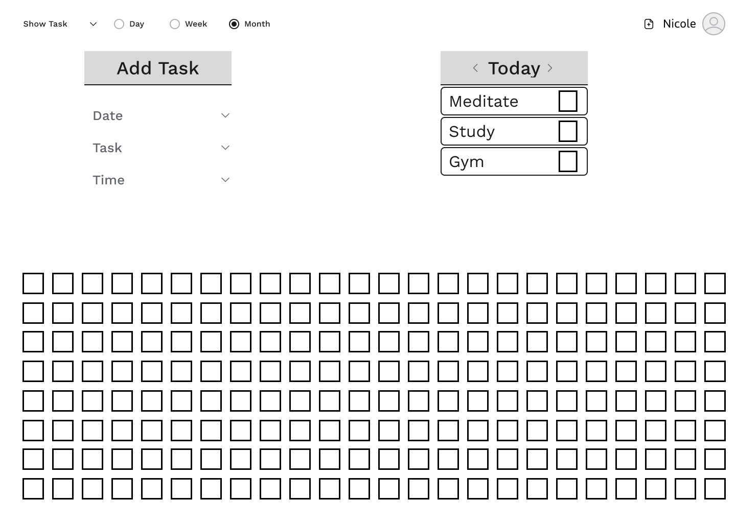Select the Week radio button
This screenshot has height=523, width=736.
click(x=175, y=23)
